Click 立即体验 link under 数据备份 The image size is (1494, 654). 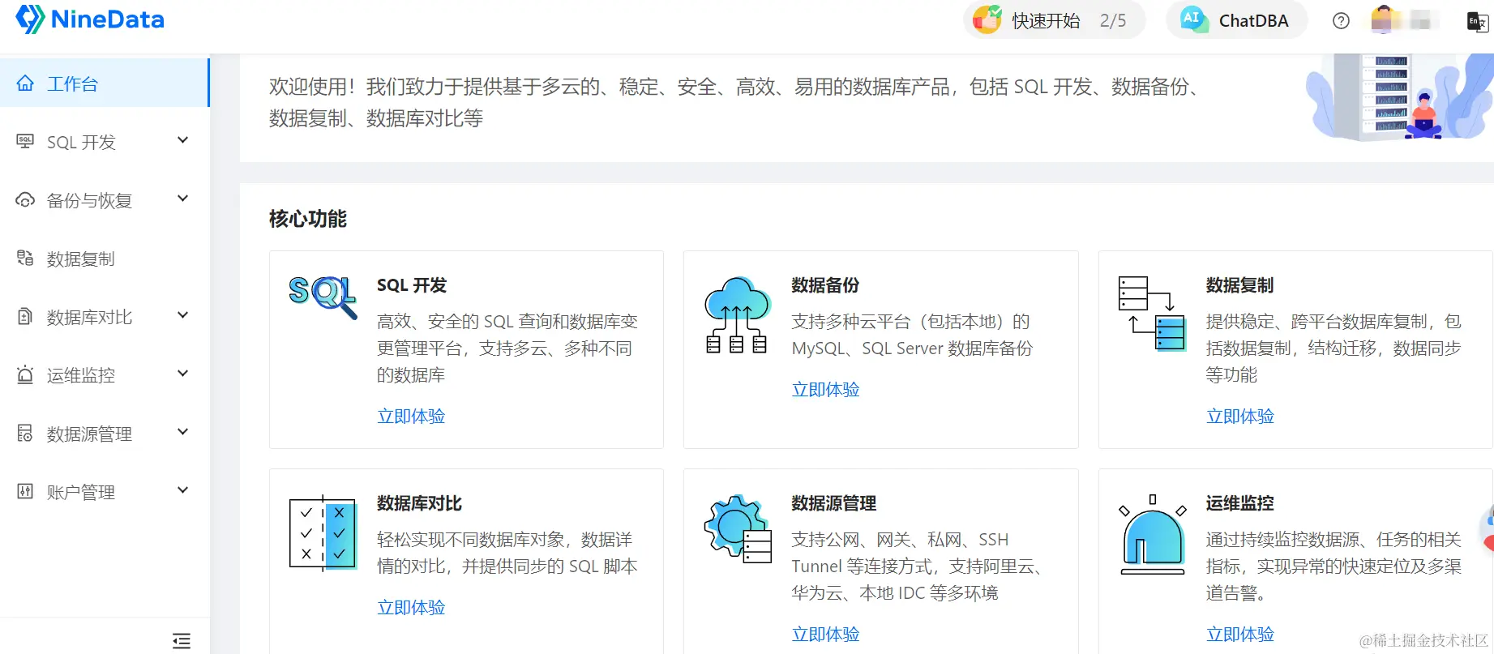(825, 390)
